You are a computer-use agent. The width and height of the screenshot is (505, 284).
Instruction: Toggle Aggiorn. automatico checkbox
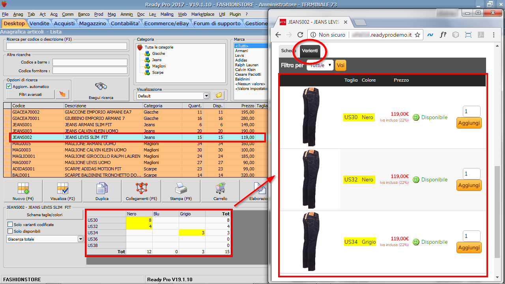click(x=9, y=86)
